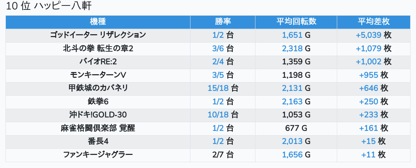Click the 2/4 win rate for バイオRE:2
Viewport: 416px width, 168px height.
pyautogui.click(x=218, y=62)
